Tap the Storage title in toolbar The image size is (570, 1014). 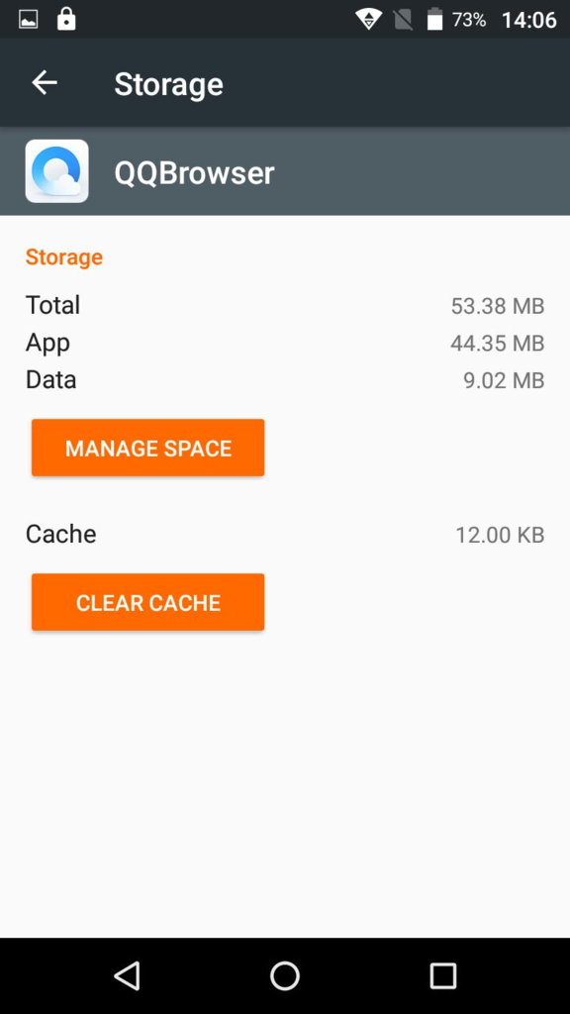click(x=168, y=84)
